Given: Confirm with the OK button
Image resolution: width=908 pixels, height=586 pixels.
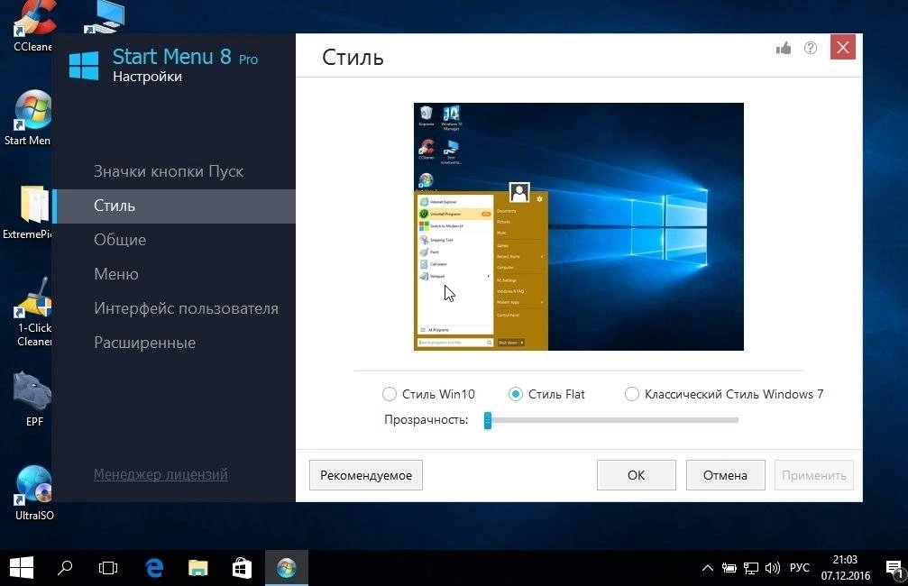Looking at the screenshot, I should [637, 475].
